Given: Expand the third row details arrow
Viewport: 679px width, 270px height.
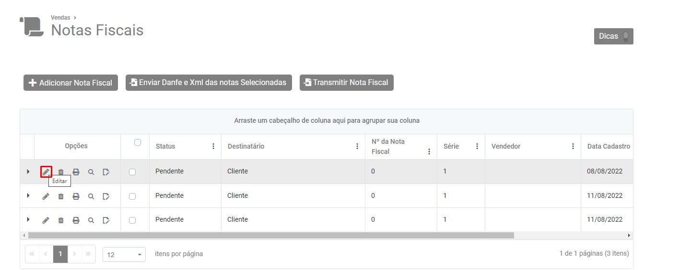Looking at the screenshot, I should tap(28, 219).
